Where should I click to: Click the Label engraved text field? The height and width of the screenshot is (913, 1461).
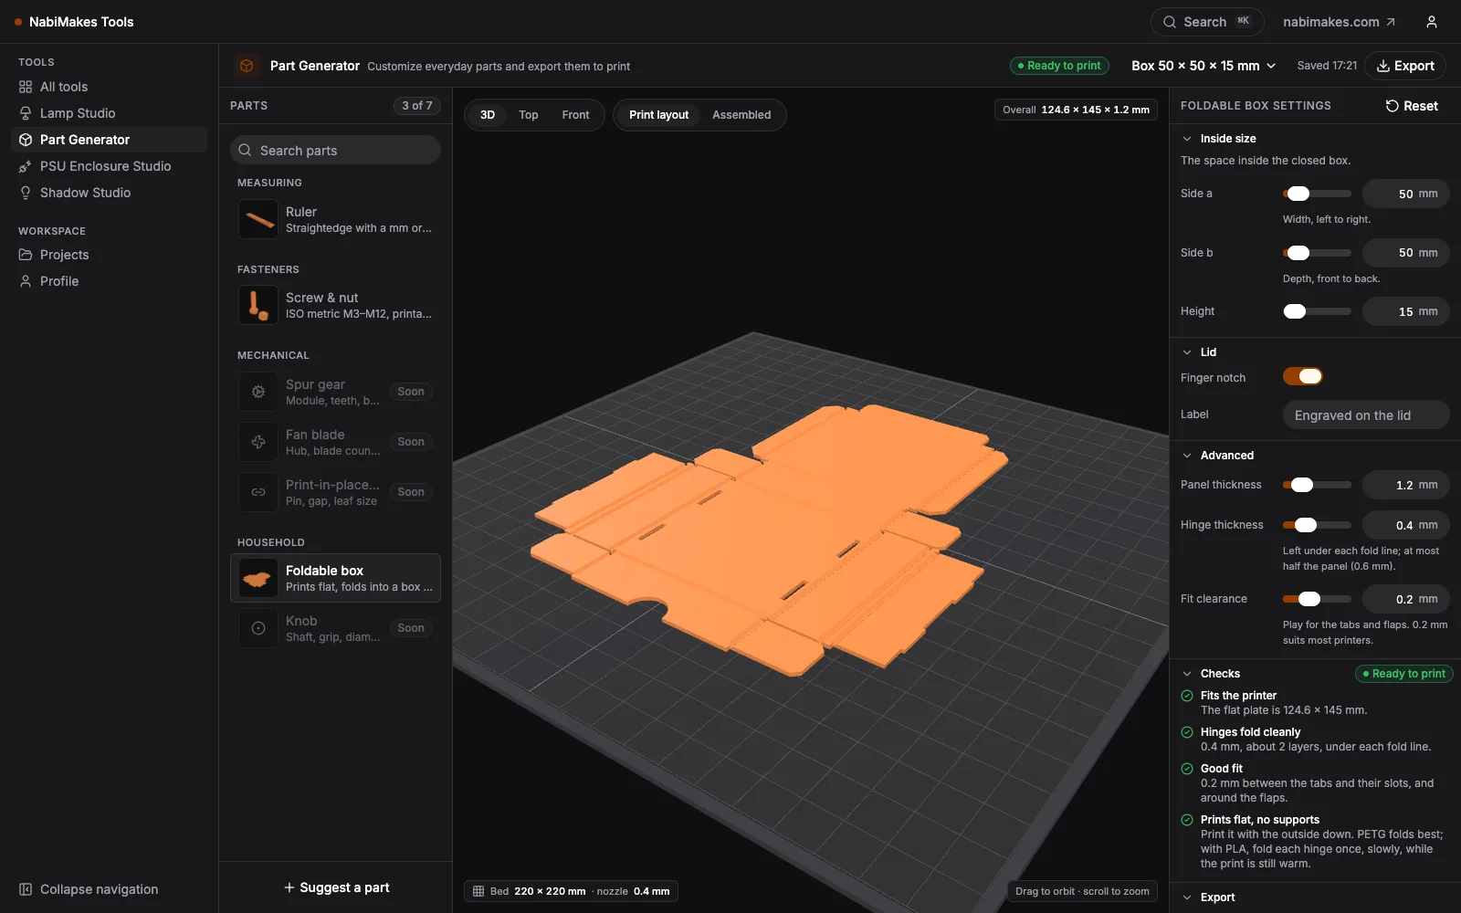(1366, 415)
